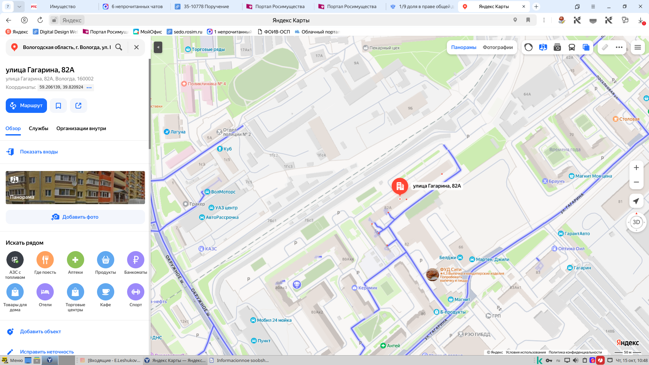
Task: Click the volume icon in system tray
Action: tap(576, 360)
